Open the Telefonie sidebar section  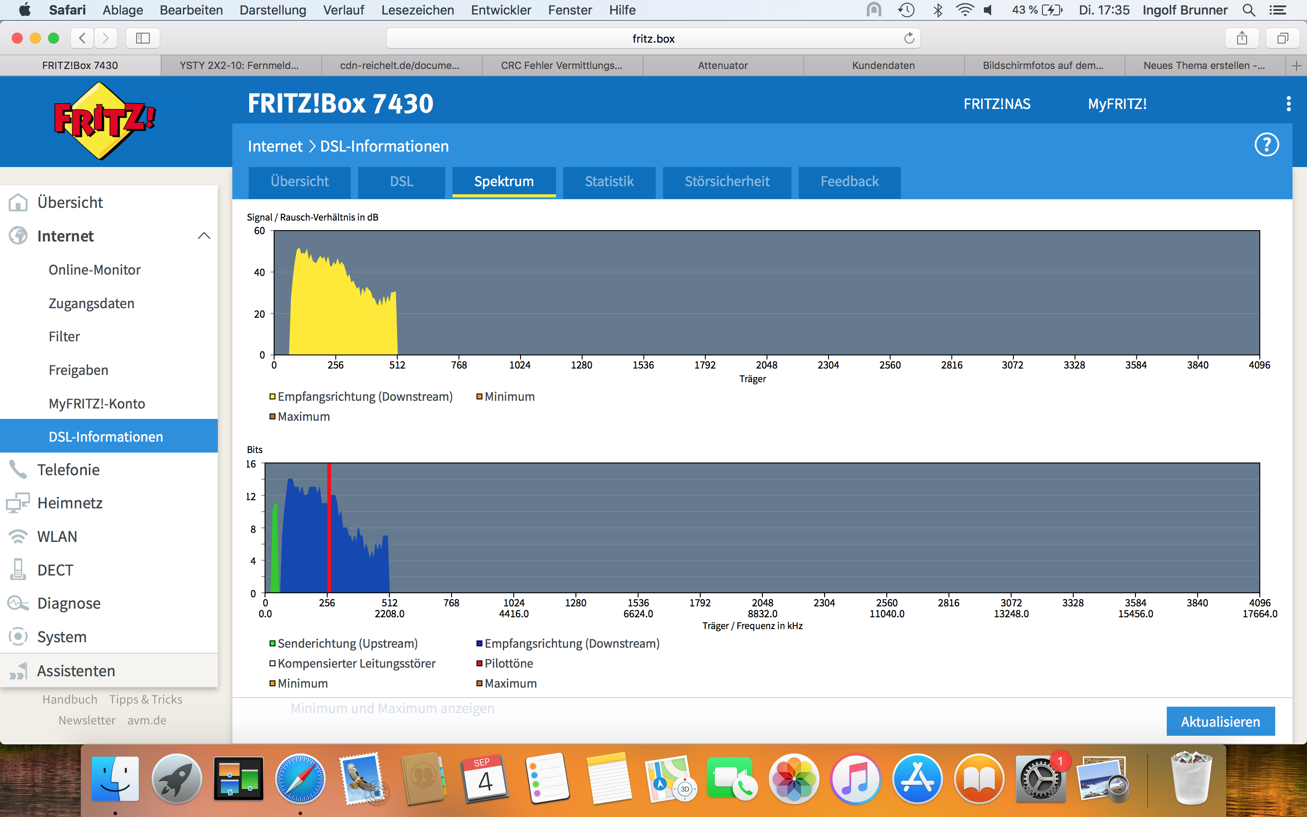(69, 470)
